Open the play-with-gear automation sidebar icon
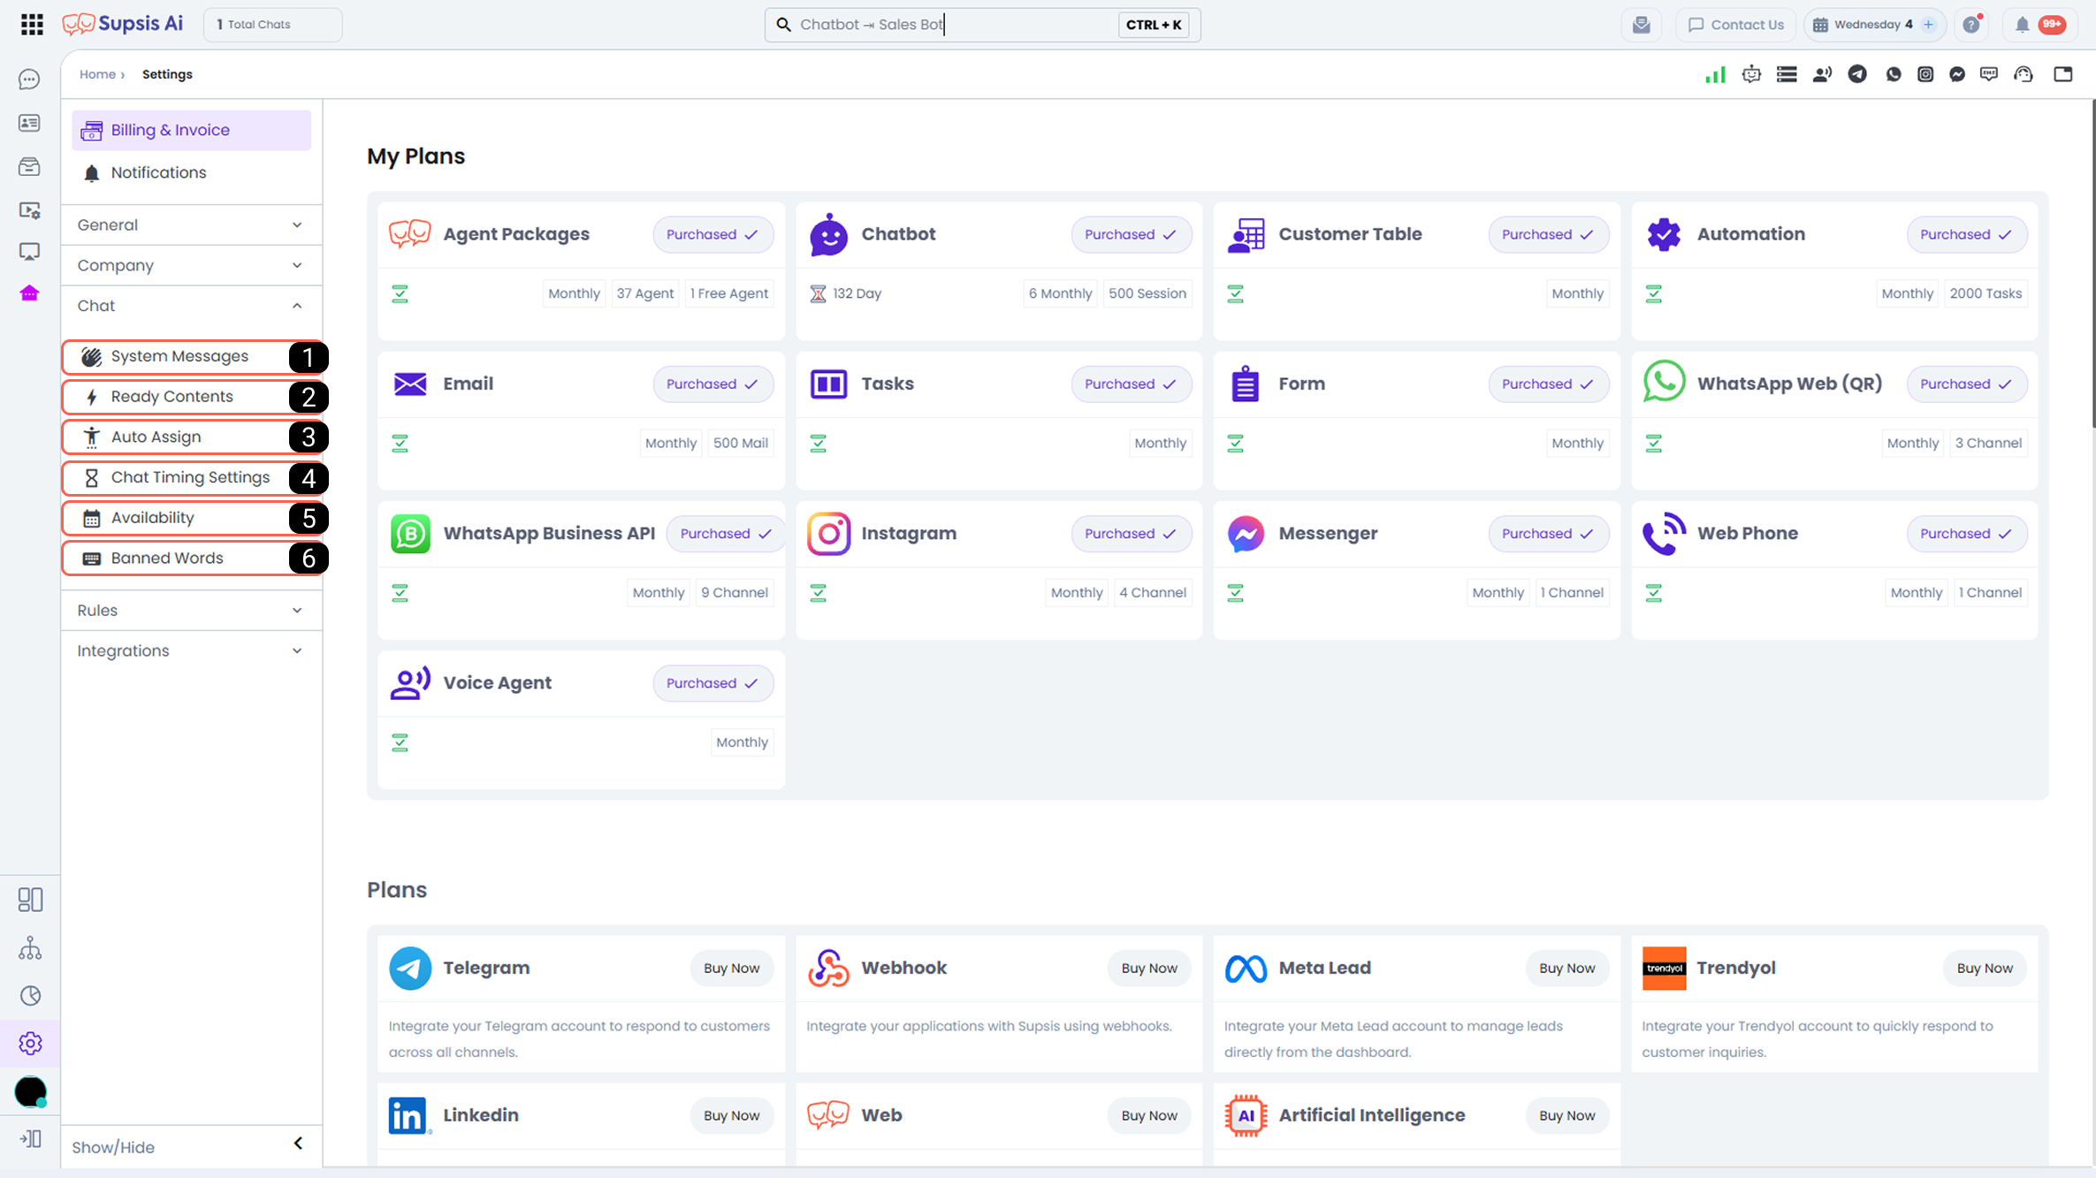This screenshot has width=2096, height=1178. click(x=29, y=209)
